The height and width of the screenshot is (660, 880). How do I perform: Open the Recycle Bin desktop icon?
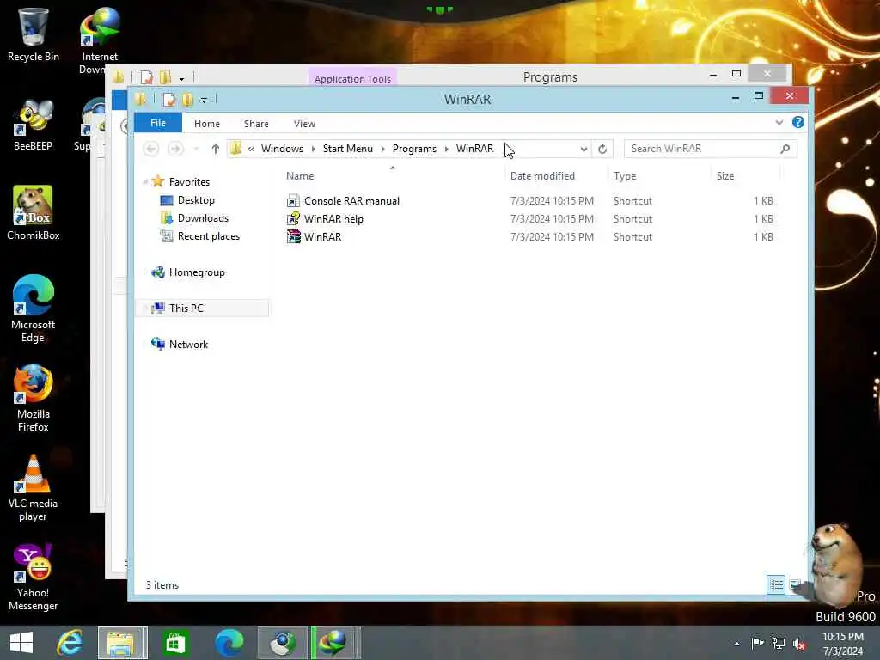click(34, 34)
